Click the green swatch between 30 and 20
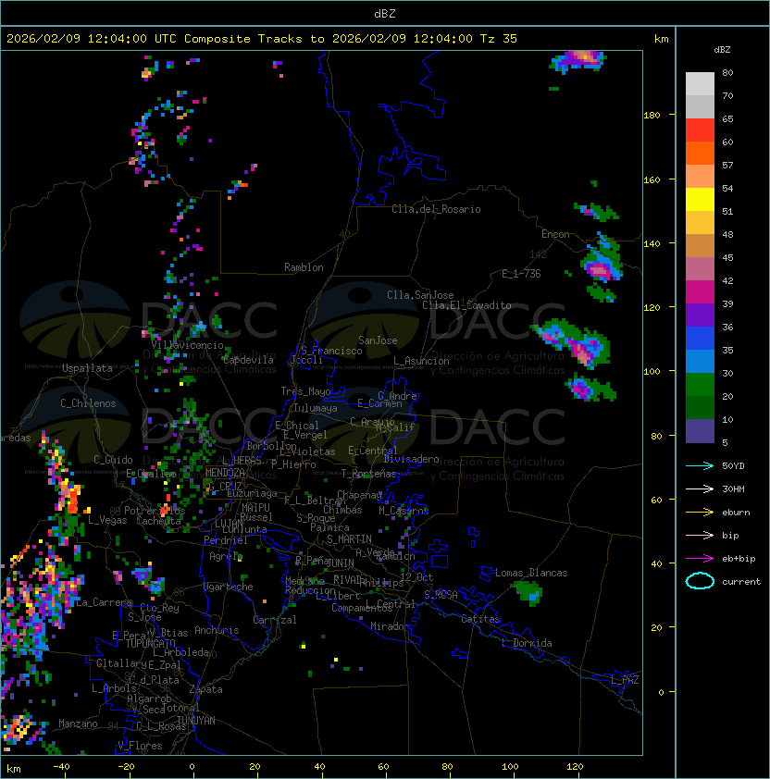Screen dimensions: 770x779 coord(700,385)
